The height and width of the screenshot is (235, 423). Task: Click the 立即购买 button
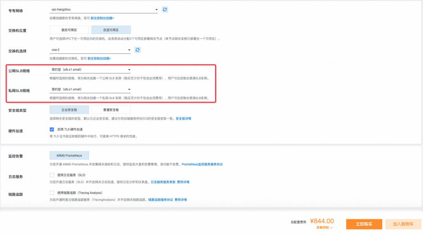tap(364, 224)
